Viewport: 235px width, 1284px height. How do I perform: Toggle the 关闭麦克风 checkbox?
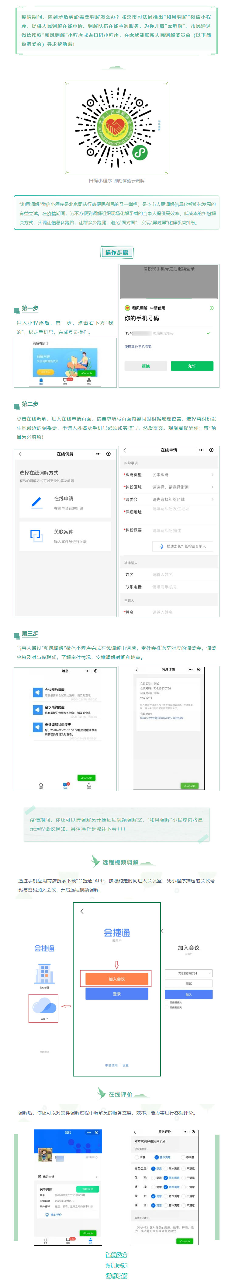point(167,1007)
